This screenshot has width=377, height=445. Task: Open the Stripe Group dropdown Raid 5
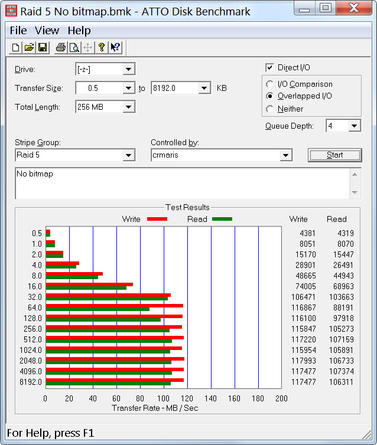(128, 155)
